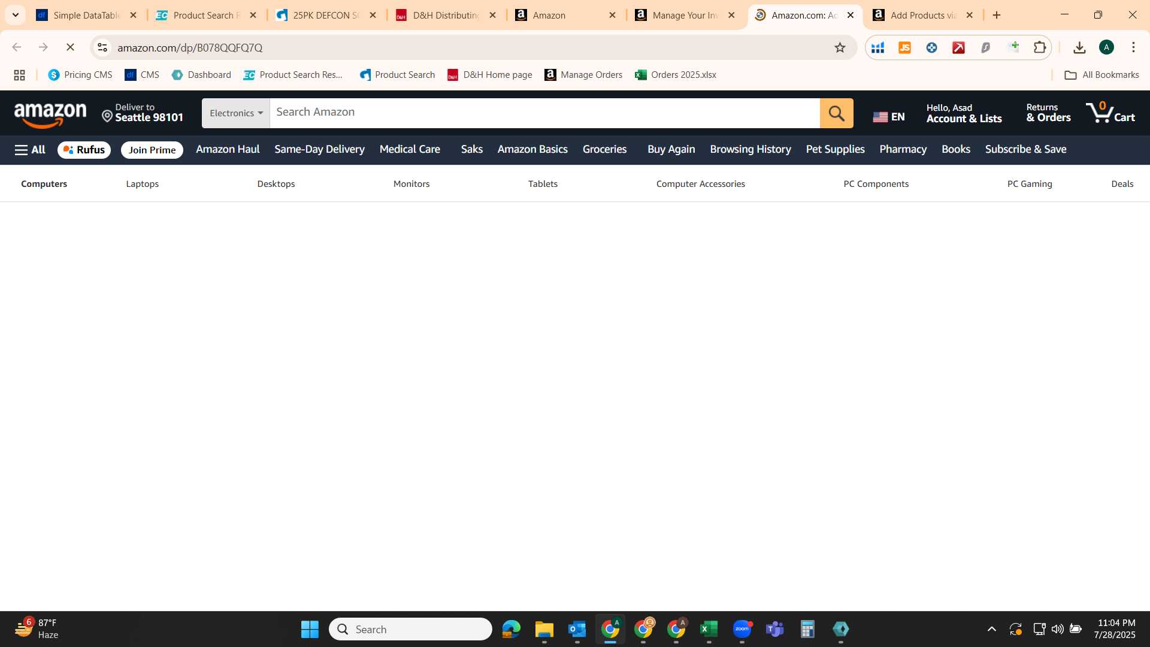Click the orange JS extension icon
Screen dimensions: 1150x647
pos(904,47)
